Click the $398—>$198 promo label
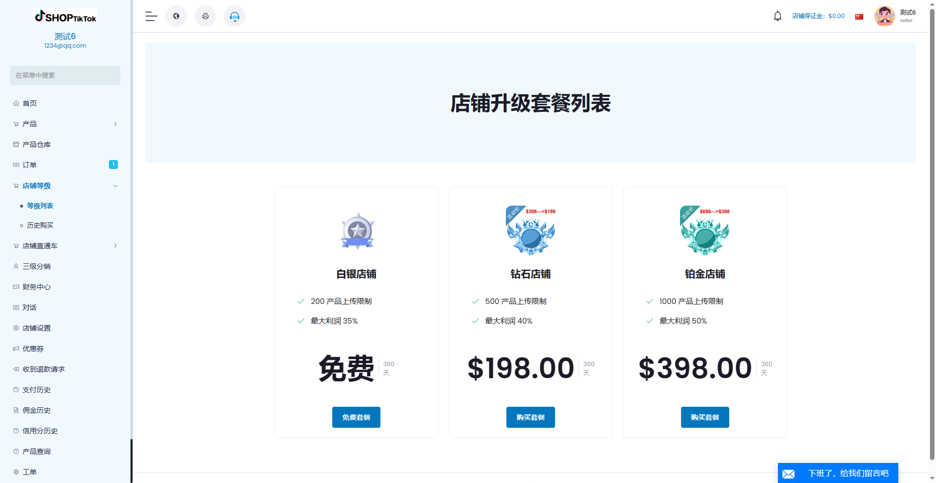The image size is (936, 483). pyautogui.click(x=541, y=212)
